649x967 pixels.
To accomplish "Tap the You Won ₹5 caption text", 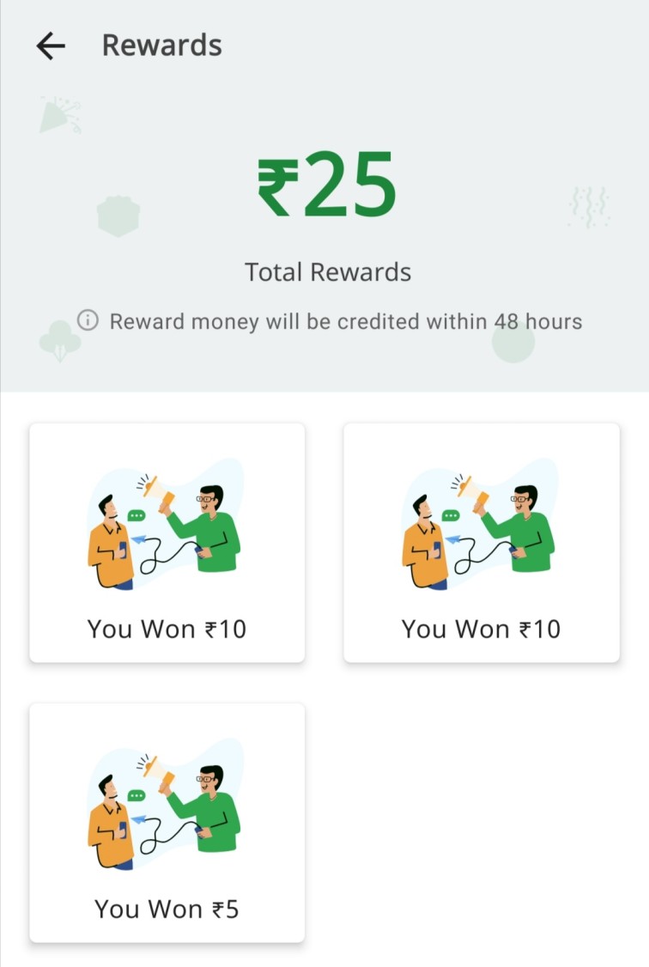I will click(x=167, y=909).
